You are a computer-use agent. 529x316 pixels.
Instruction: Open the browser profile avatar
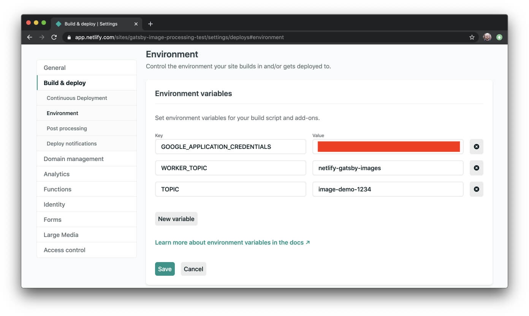[x=487, y=37]
